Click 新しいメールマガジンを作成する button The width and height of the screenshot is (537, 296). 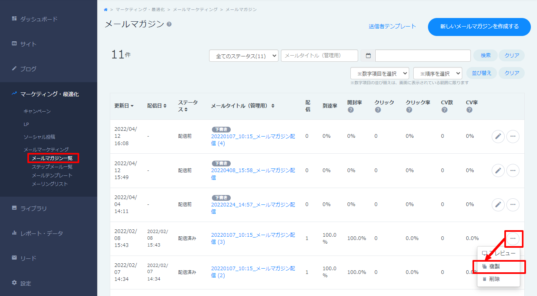click(479, 27)
